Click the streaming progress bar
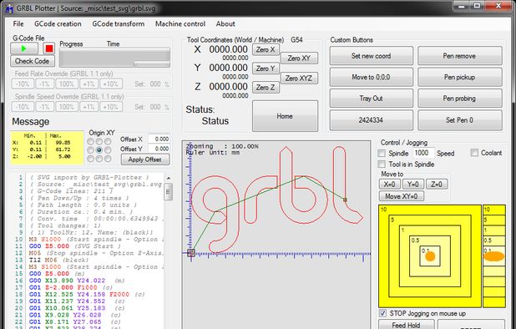Image resolution: width=516 pixels, height=329 pixels. pos(114,58)
